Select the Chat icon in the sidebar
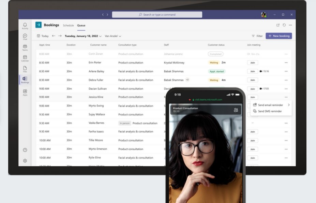 [25, 36]
